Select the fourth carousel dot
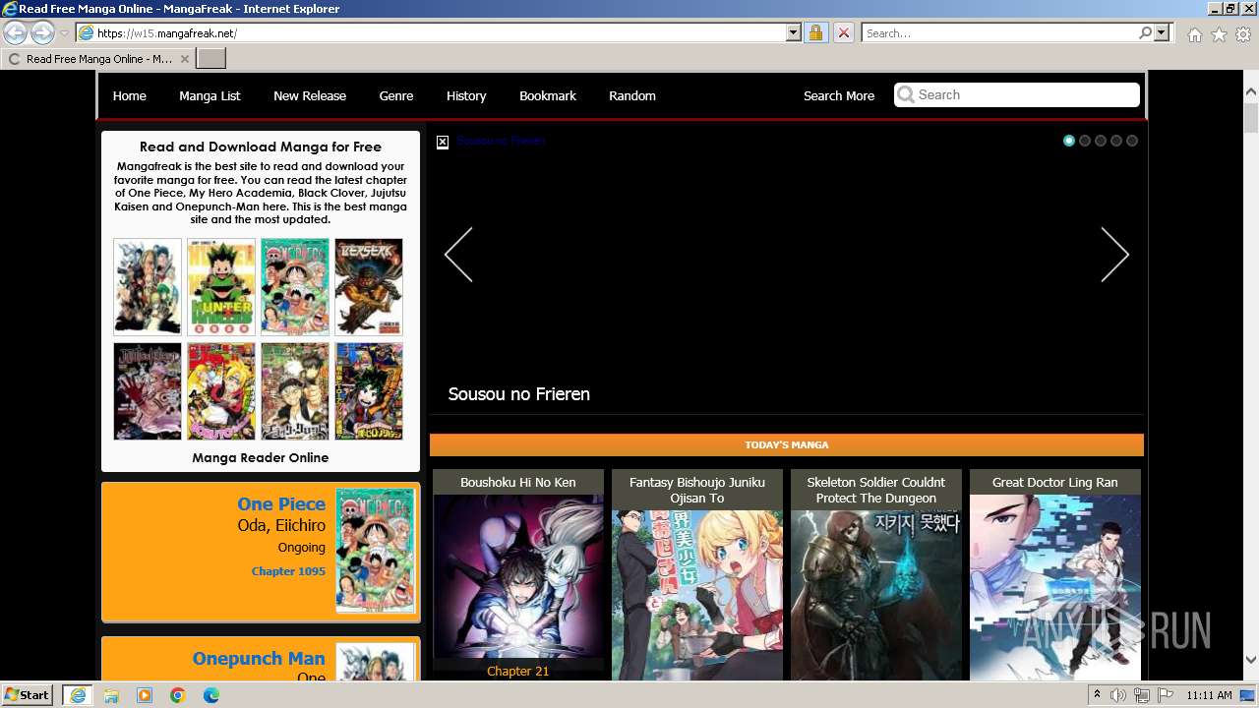 tap(1116, 141)
